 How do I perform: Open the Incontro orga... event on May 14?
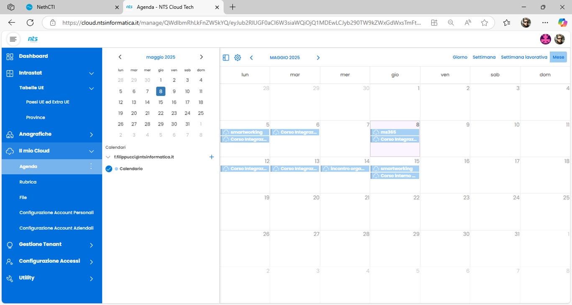click(345, 169)
